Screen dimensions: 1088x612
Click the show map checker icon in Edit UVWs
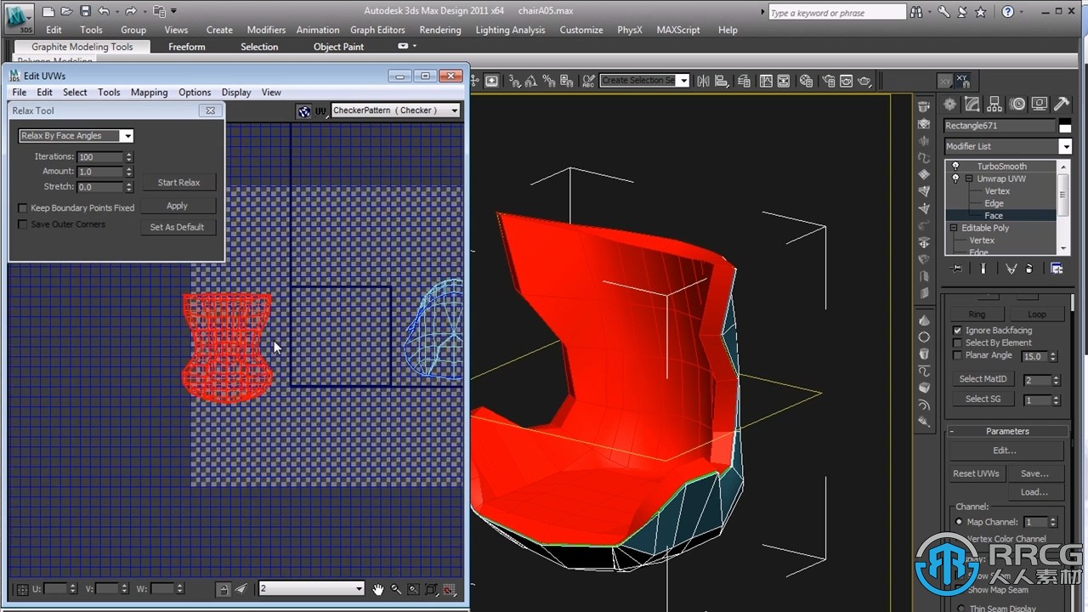pos(304,110)
